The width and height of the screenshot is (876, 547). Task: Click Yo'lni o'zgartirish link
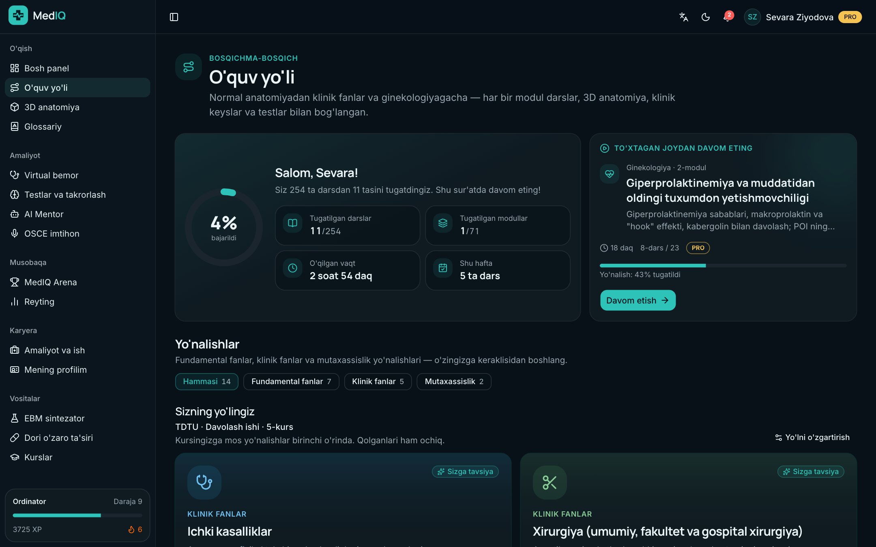tap(812, 437)
